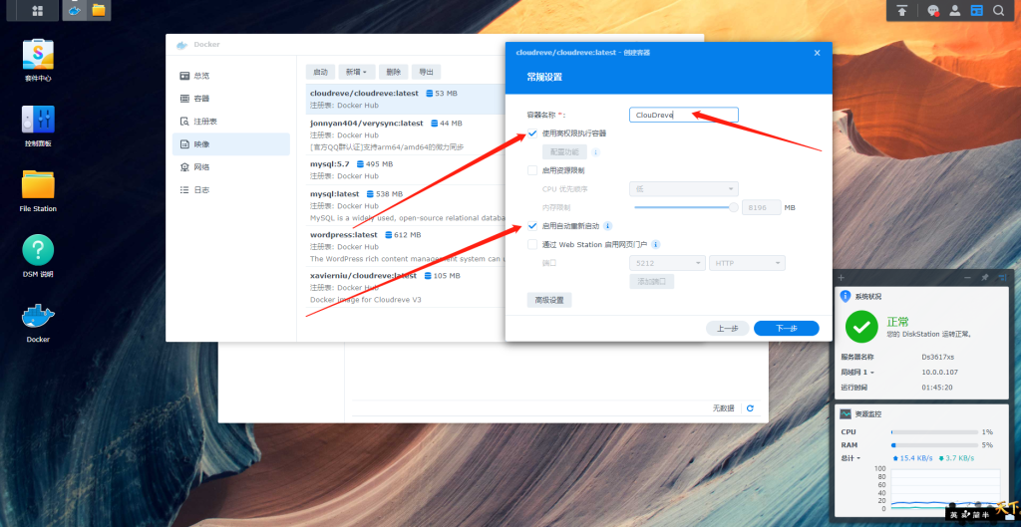This screenshot has width=1021, height=527.
Task: Select wordpress:latest image row
Action: pos(405,246)
